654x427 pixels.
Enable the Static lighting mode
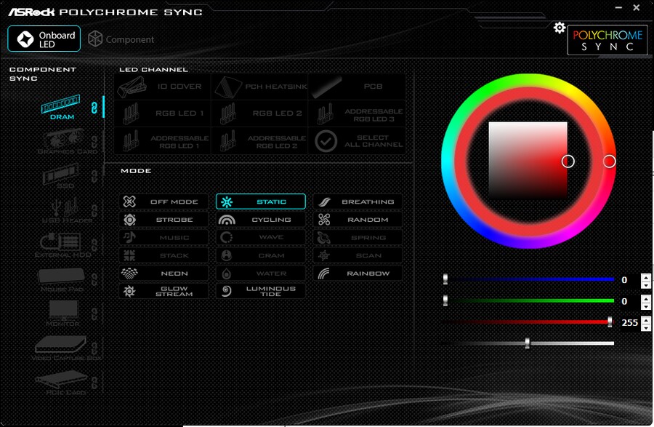(260, 201)
